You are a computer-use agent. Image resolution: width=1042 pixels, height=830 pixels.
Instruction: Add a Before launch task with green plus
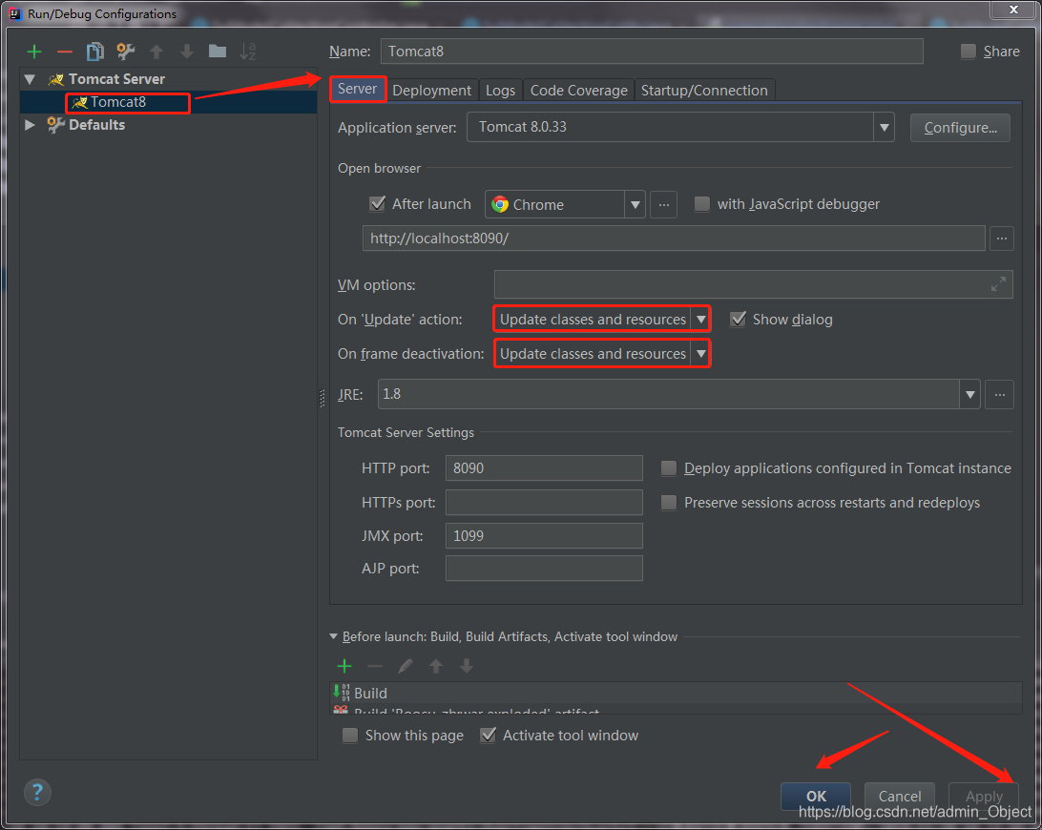[344, 666]
